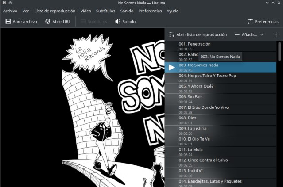Image resolution: width=283 pixels, height=187 pixels.
Task: Open the three-dot playlist options menu
Action: click(x=276, y=34)
